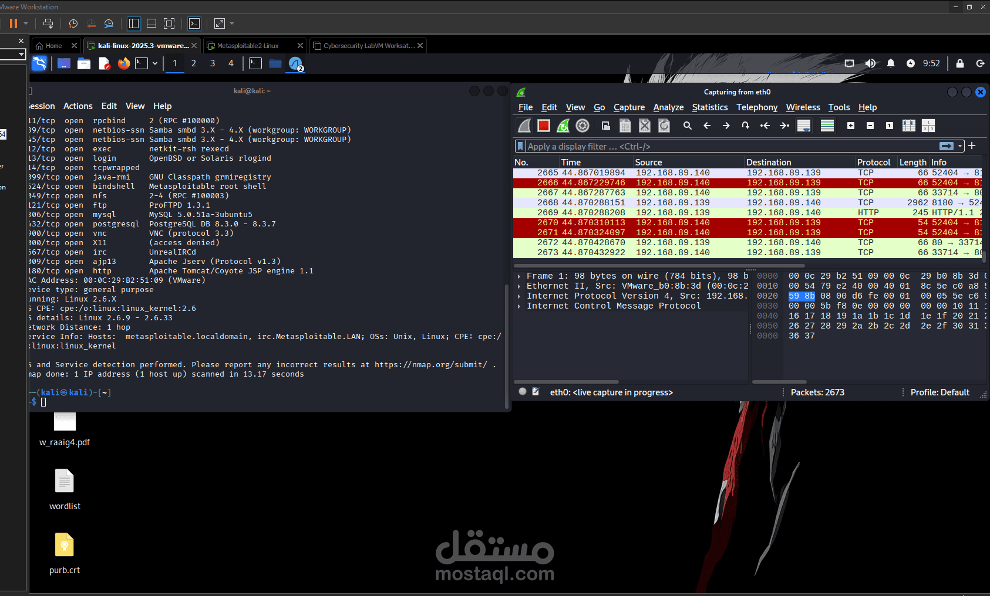Open the Kali volume control

pyautogui.click(x=870, y=63)
